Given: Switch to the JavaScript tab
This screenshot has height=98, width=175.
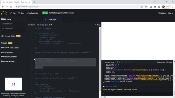Looking at the screenshot, I should [52, 20].
